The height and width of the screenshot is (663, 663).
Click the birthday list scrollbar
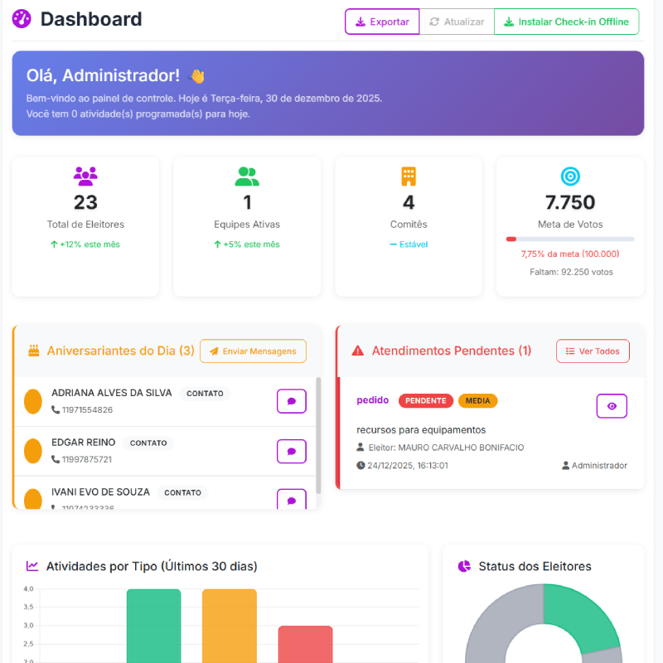(318, 435)
